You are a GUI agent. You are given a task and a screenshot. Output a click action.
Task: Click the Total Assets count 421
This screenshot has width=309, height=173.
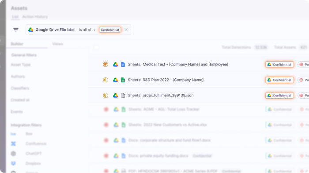click(304, 48)
